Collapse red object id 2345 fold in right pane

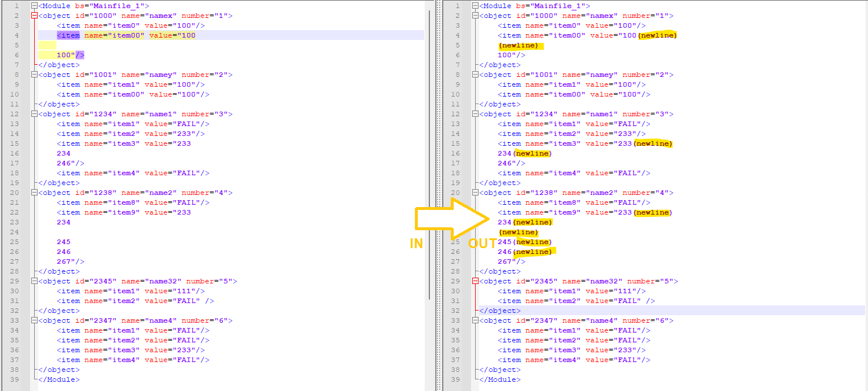[475, 281]
